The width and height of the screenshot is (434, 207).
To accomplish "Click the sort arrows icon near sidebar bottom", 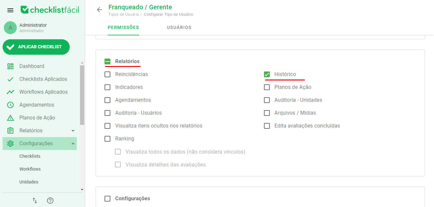I will click(x=35, y=200).
